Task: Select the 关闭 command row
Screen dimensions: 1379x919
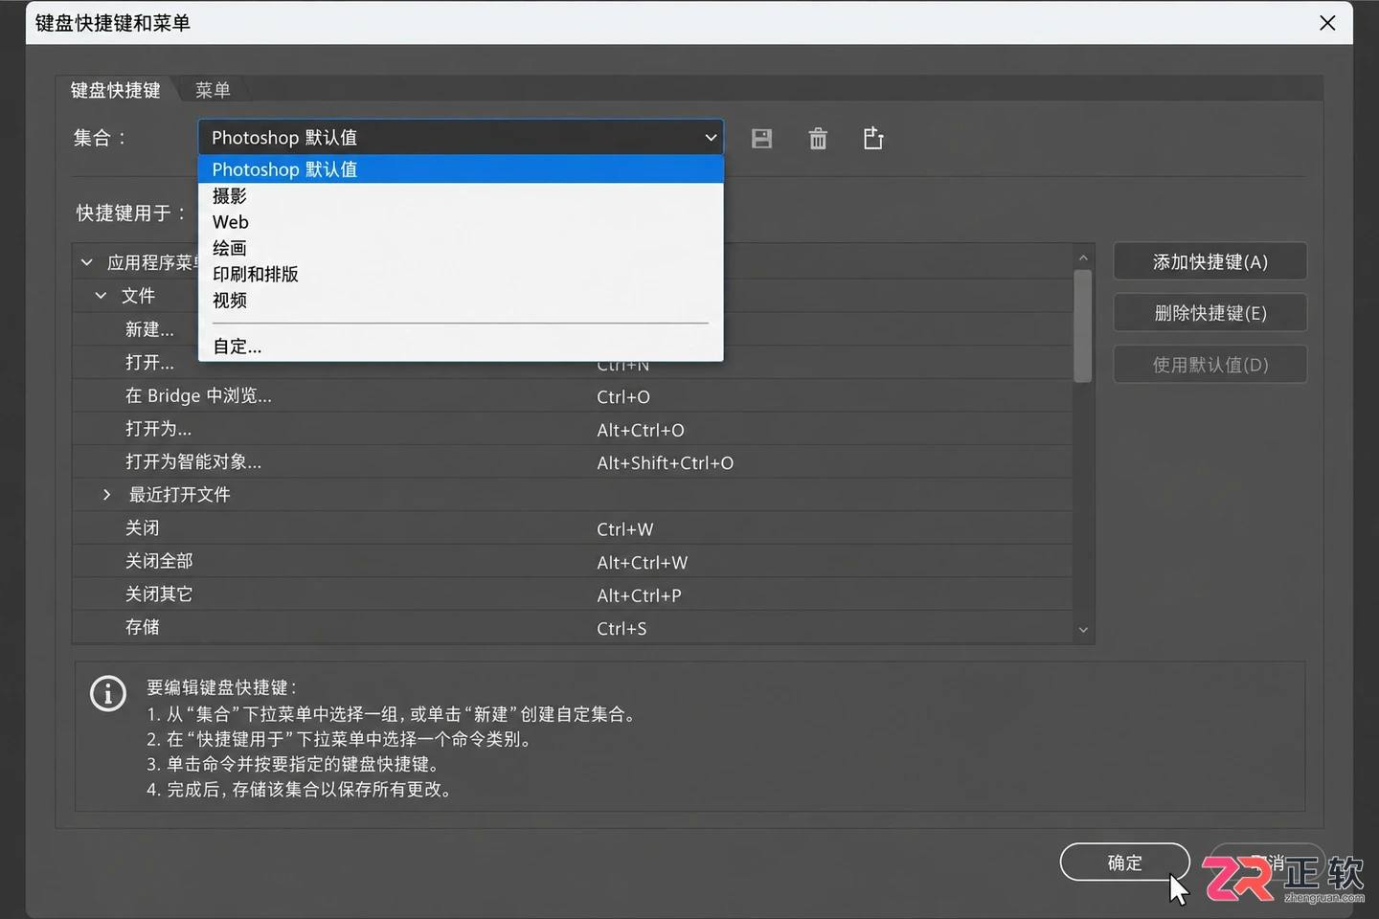Action: pyautogui.click(x=573, y=528)
